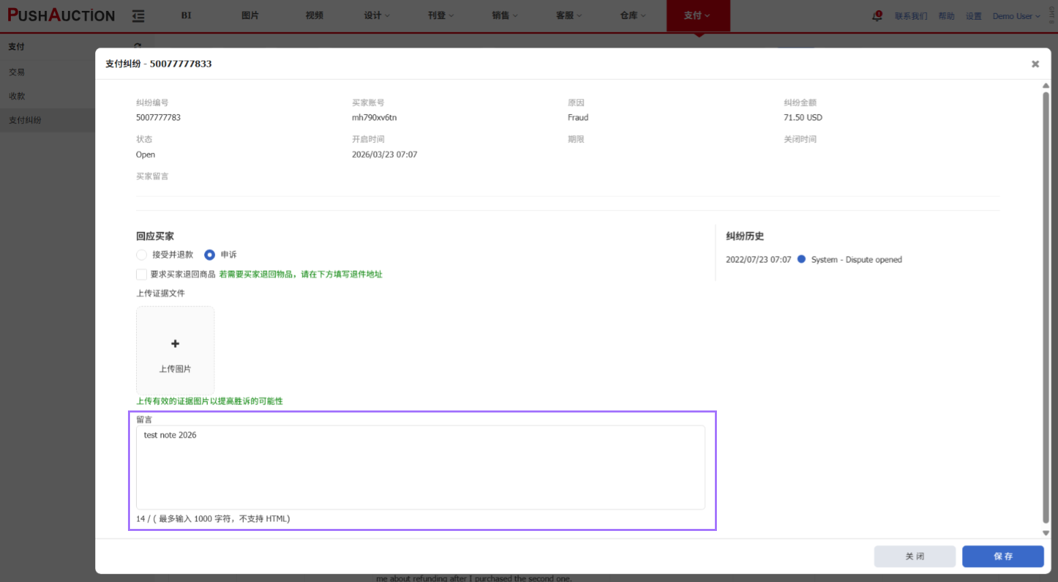Image resolution: width=1058 pixels, height=582 pixels.
Task: Click the scrollbar up arrow in dialog
Action: coord(1046,86)
